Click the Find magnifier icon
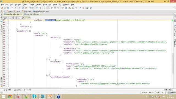 coord(30,8)
